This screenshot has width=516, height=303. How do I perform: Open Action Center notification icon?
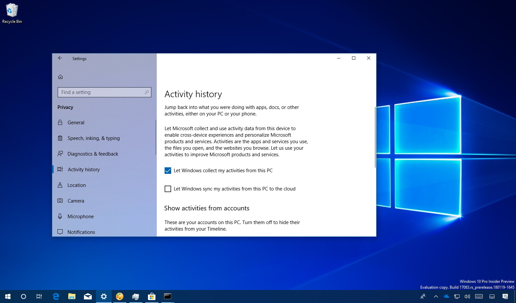(x=505, y=296)
